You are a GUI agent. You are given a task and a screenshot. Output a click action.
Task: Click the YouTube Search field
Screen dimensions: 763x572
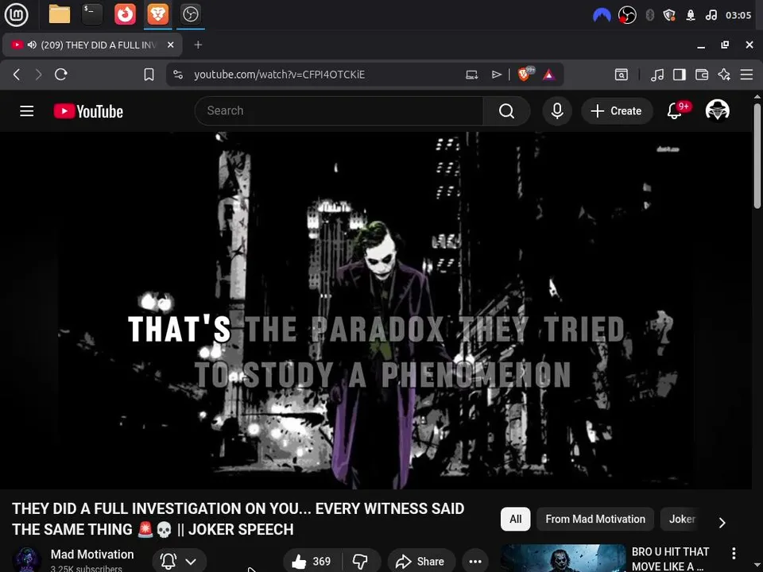click(339, 111)
